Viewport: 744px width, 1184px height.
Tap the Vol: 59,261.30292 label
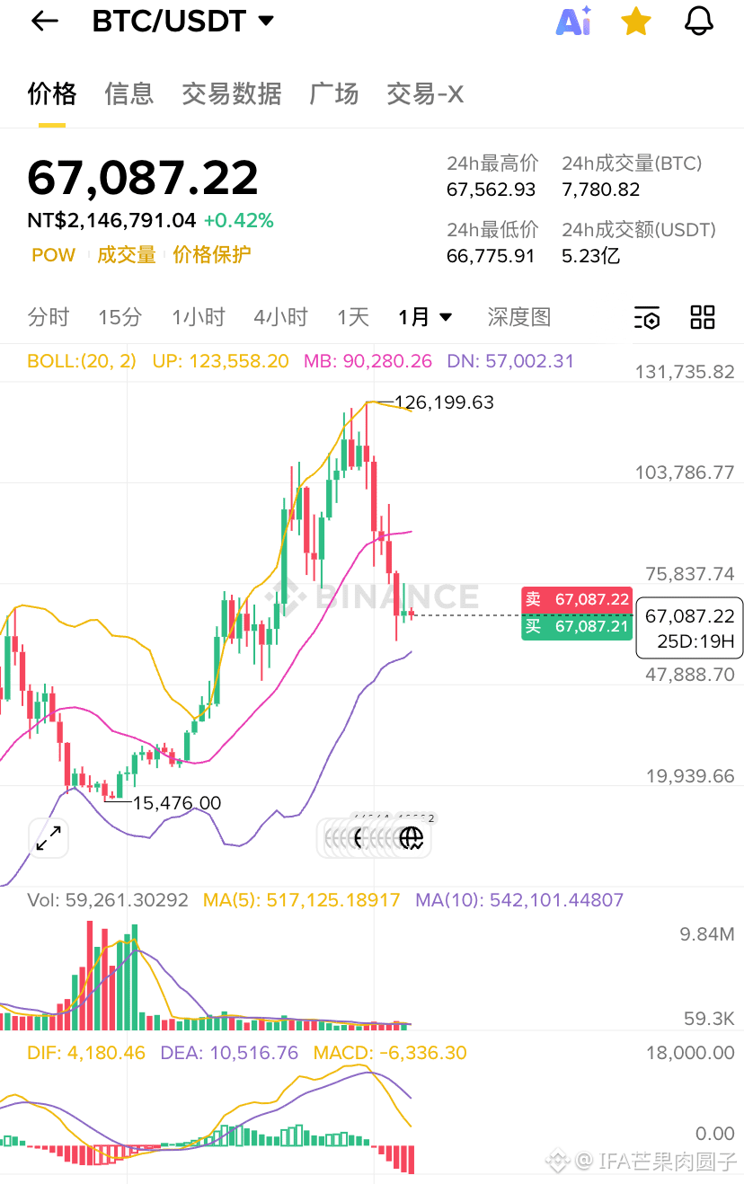click(108, 900)
